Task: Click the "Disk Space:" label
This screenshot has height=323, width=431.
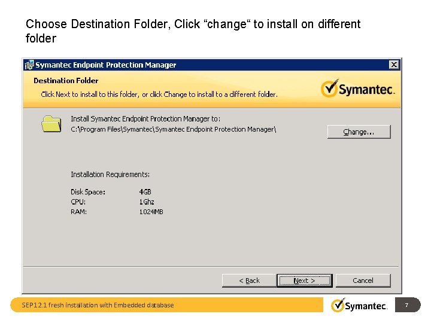Action: point(88,192)
